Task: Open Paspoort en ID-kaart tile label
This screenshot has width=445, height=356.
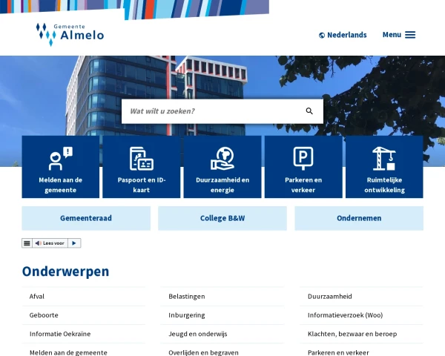Action: click(142, 185)
